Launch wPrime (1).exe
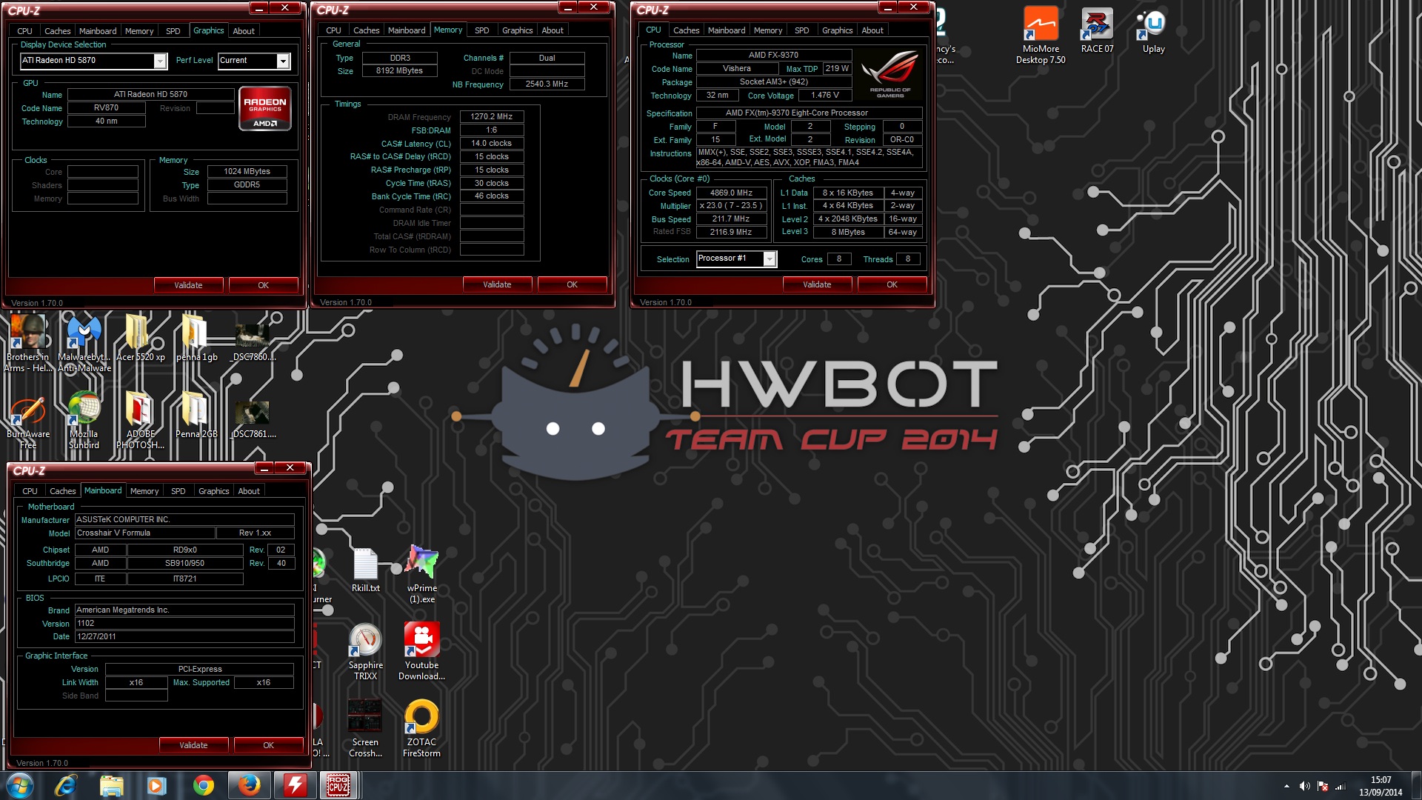 click(x=421, y=574)
